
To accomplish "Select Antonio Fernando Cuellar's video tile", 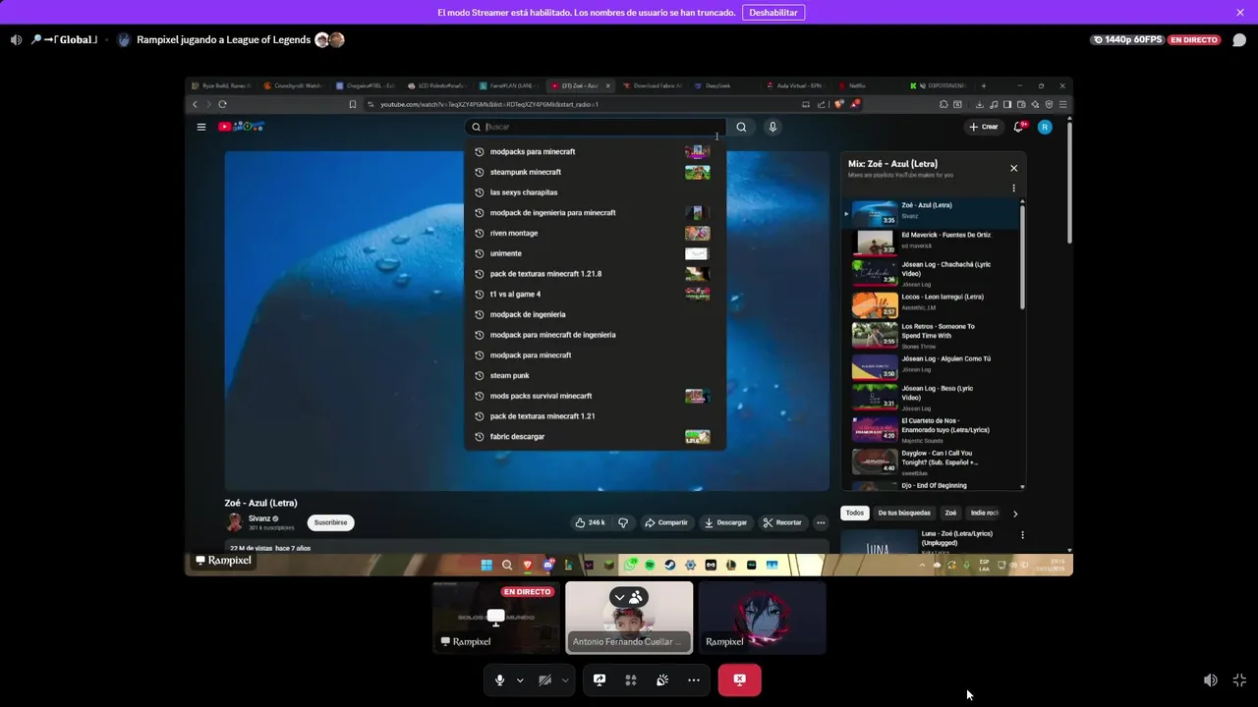I will (629, 618).
